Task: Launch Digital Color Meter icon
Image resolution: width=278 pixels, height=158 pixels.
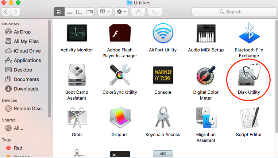Action: tap(206, 75)
